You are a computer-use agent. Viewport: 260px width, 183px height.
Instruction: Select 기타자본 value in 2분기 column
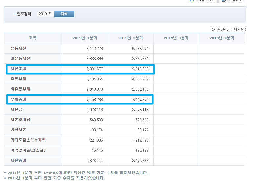(142, 130)
